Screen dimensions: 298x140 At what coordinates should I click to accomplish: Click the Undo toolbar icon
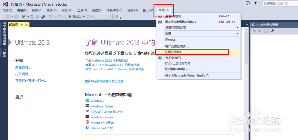point(51,17)
